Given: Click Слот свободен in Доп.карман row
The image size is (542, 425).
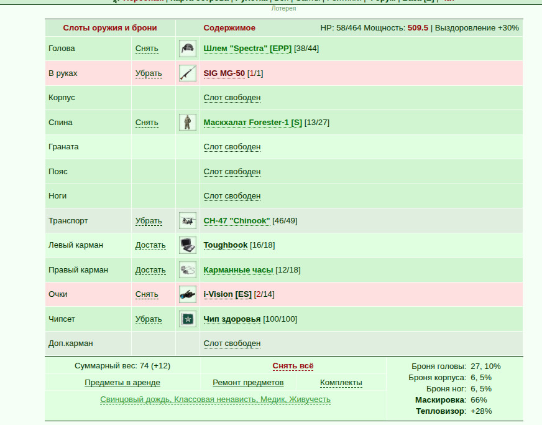Looking at the screenshot, I should [x=232, y=343].
